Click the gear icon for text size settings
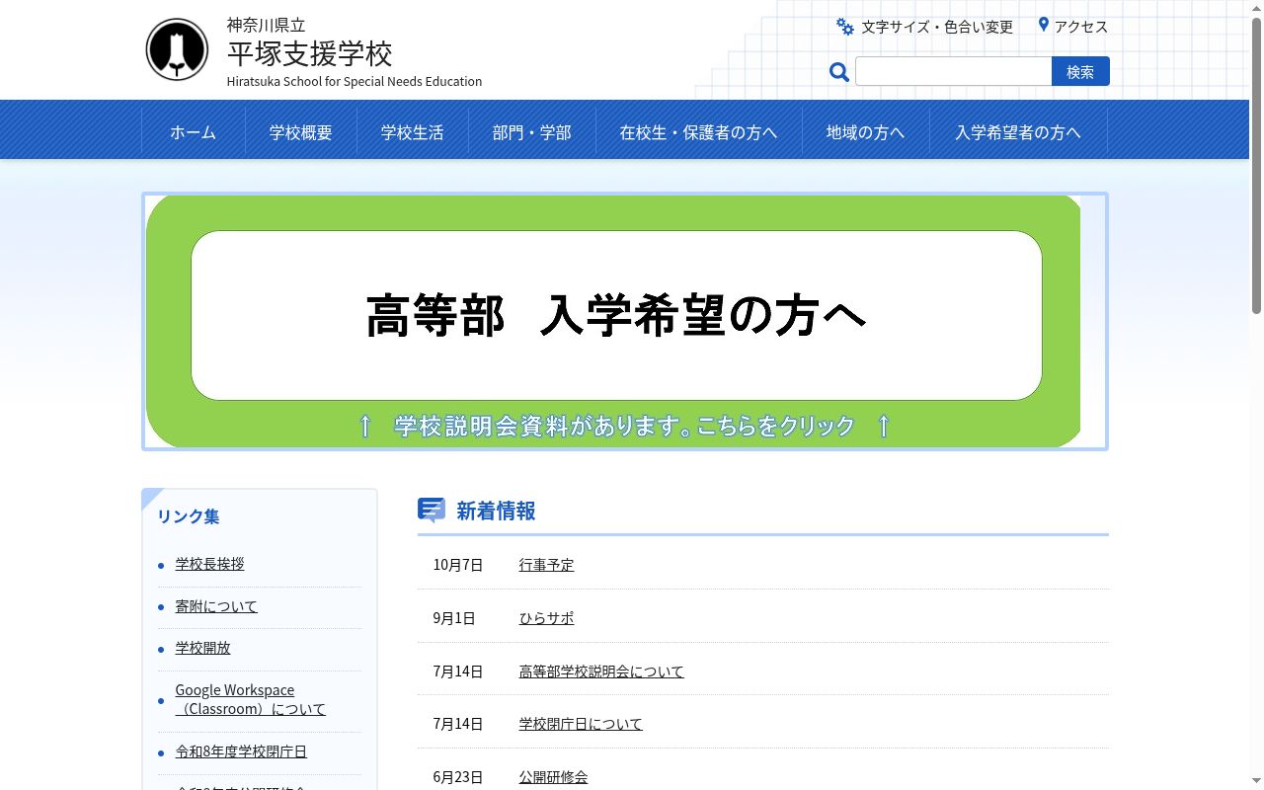Screen dimensions: 1264x790 [845, 27]
